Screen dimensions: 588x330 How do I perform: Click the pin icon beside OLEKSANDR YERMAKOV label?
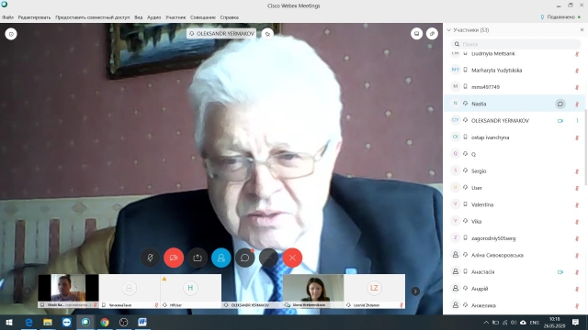[267, 34]
